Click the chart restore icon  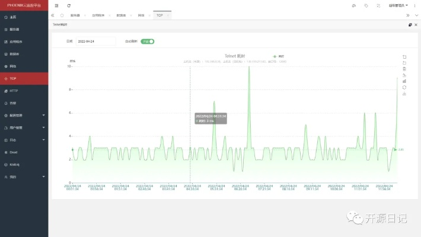coord(404,88)
